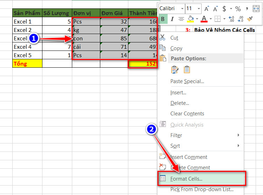
Task: Open Paste Special from the context menu
Action: tap(187, 81)
